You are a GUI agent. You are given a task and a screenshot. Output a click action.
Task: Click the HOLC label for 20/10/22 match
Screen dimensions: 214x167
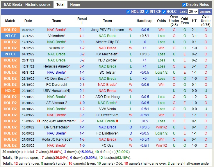point(10,91)
